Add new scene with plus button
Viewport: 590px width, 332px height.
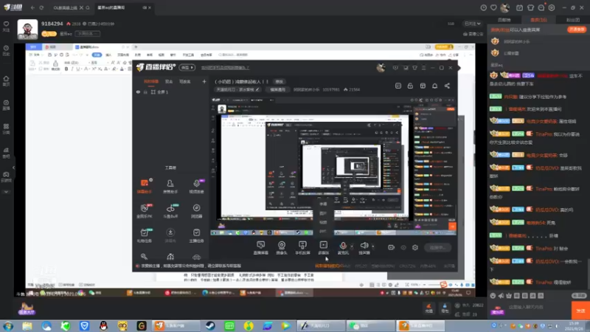(204, 81)
